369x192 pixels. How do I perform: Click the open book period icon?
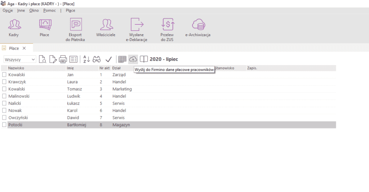tap(144, 59)
